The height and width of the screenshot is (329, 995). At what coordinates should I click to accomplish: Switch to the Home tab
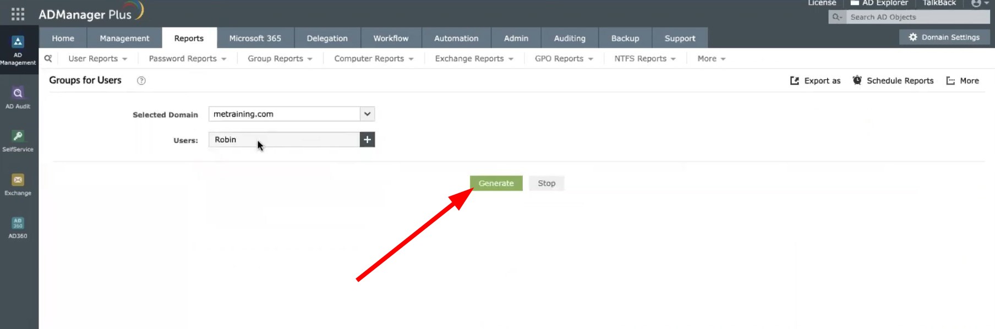pyautogui.click(x=63, y=38)
